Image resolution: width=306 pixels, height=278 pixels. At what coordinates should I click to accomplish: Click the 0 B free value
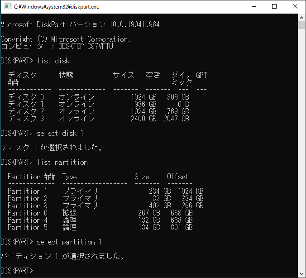pos(183,104)
